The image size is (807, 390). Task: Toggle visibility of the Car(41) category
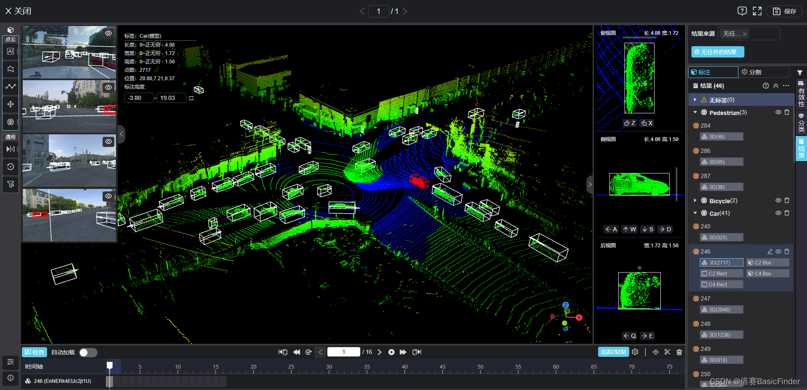click(x=778, y=213)
